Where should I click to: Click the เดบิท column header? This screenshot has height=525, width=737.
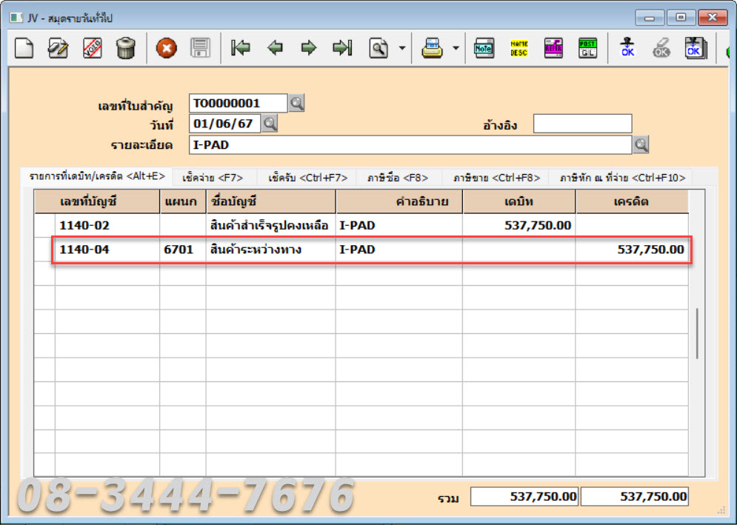point(519,201)
